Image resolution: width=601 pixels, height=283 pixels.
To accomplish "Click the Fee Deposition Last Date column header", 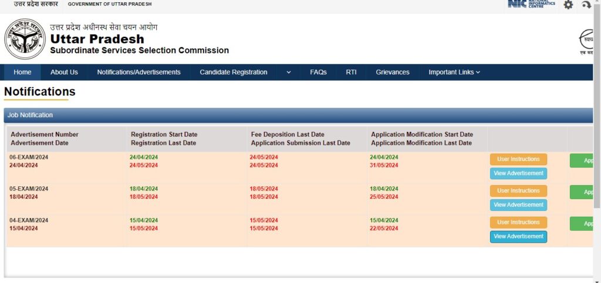I will tap(288, 135).
